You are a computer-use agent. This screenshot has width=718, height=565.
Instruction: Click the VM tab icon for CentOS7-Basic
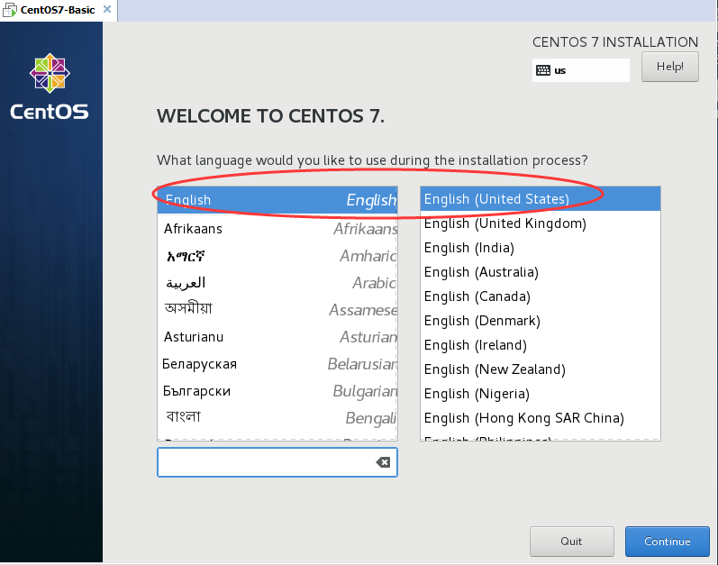point(10,10)
